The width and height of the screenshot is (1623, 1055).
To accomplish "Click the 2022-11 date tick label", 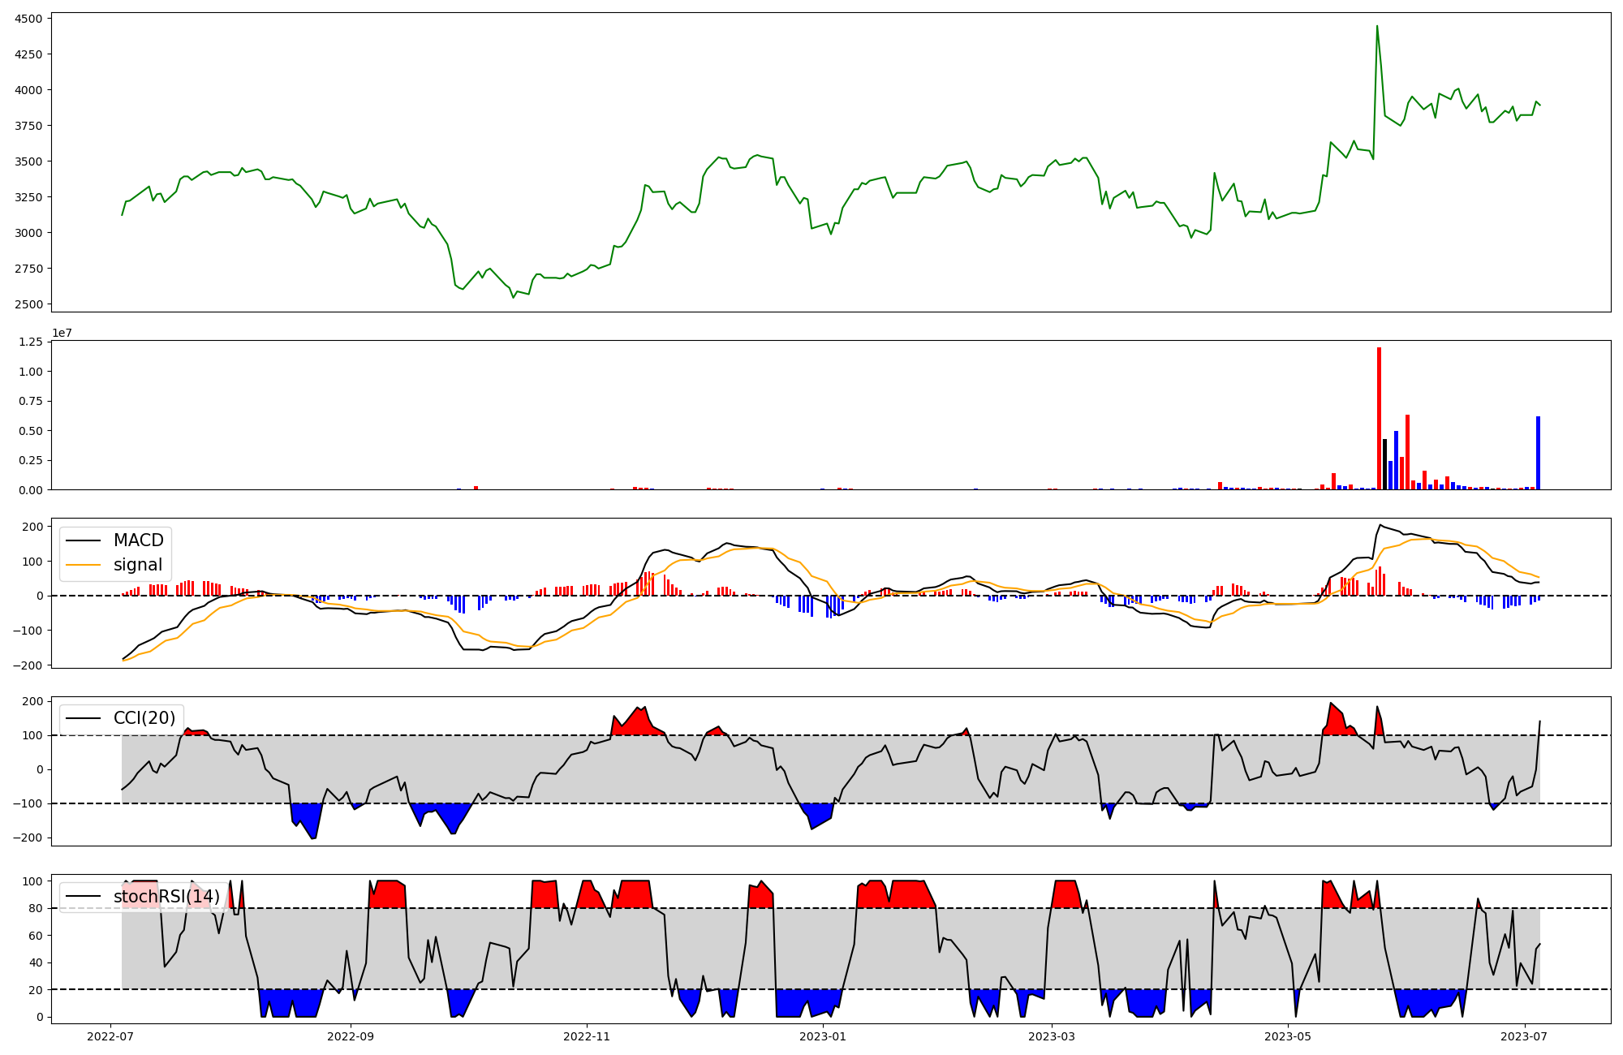I will pyautogui.click(x=587, y=1036).
